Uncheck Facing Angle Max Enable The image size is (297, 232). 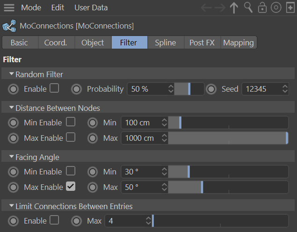pyautogui.click(x=70, y=187)
